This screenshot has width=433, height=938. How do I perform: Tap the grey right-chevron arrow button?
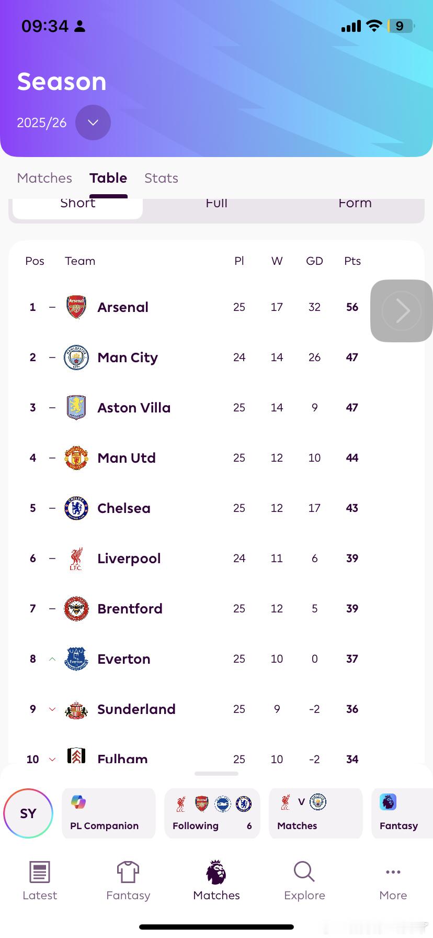point(401,311)
